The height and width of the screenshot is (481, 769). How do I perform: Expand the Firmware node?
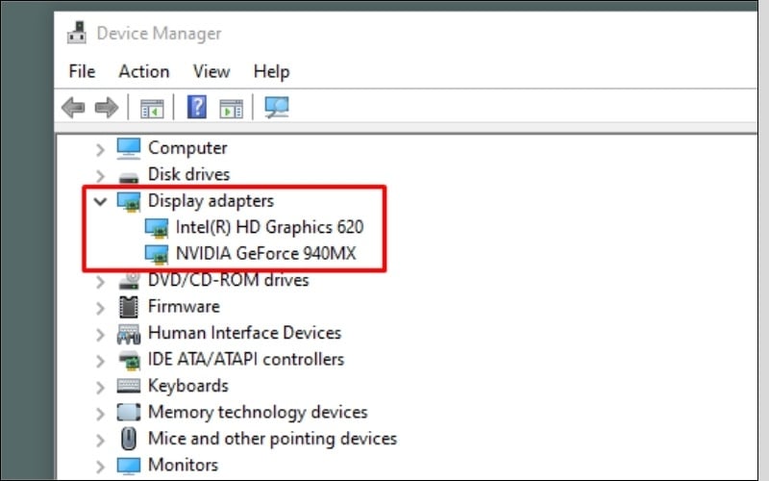click(x=100, y=308)
